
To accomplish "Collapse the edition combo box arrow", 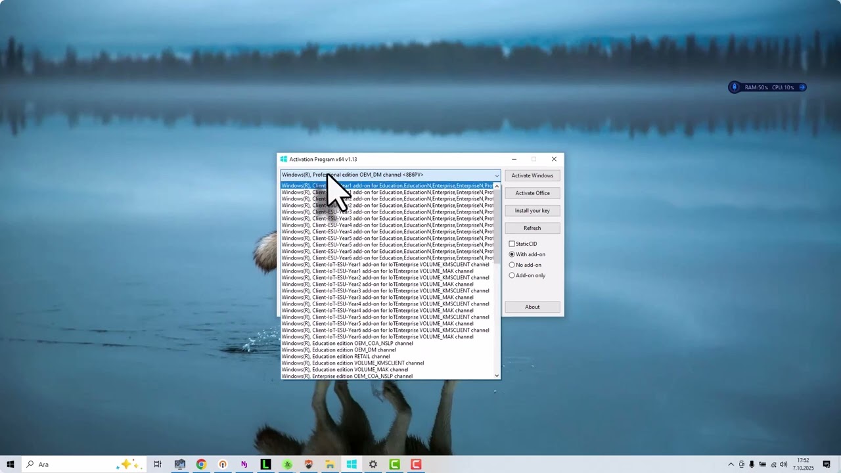I will pos(497,175).
